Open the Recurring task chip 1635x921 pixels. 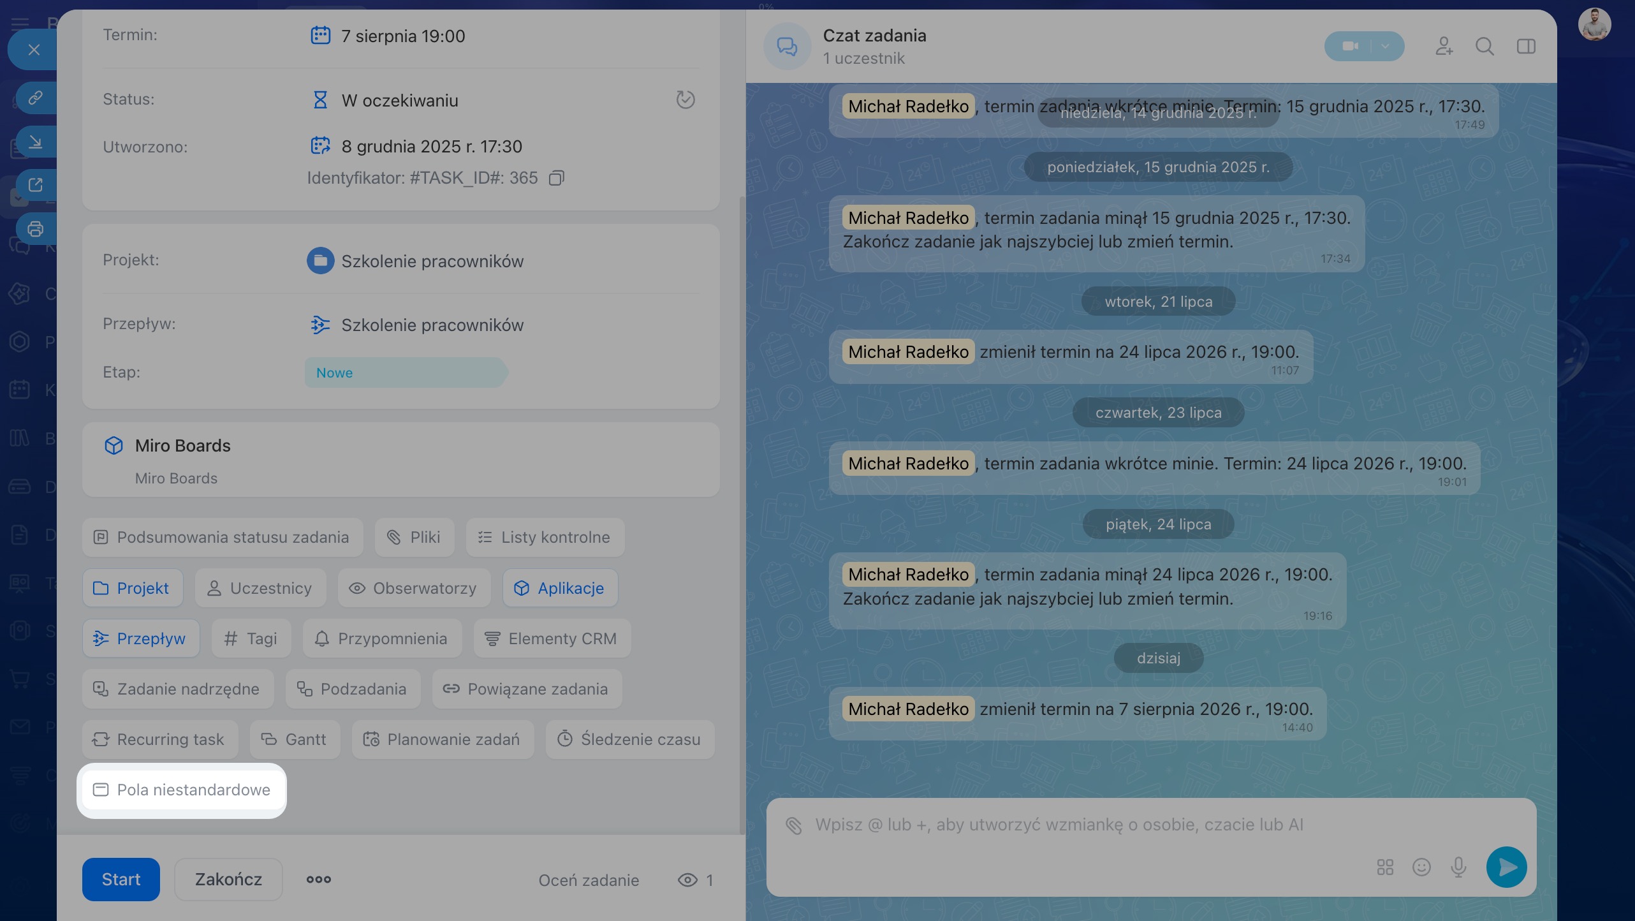[x=160, y=739]
